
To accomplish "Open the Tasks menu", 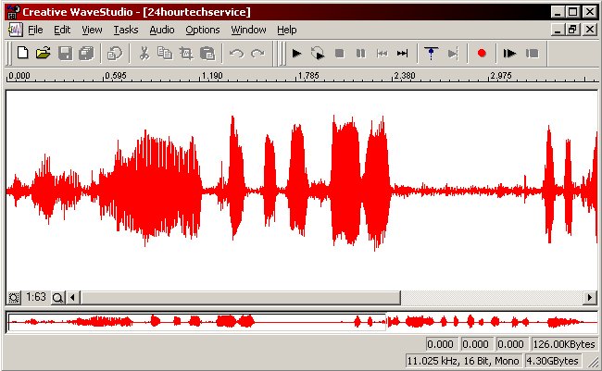I will 125,30.
